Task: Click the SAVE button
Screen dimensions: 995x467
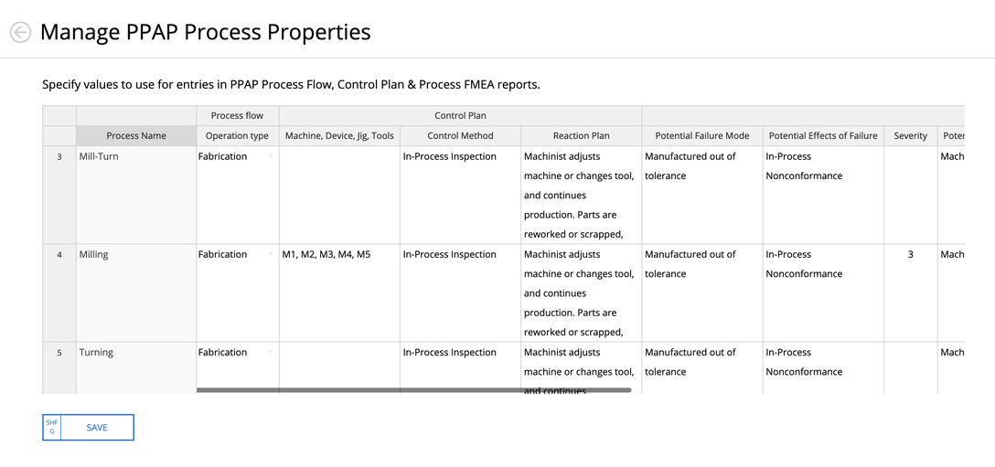Action: 96,428
